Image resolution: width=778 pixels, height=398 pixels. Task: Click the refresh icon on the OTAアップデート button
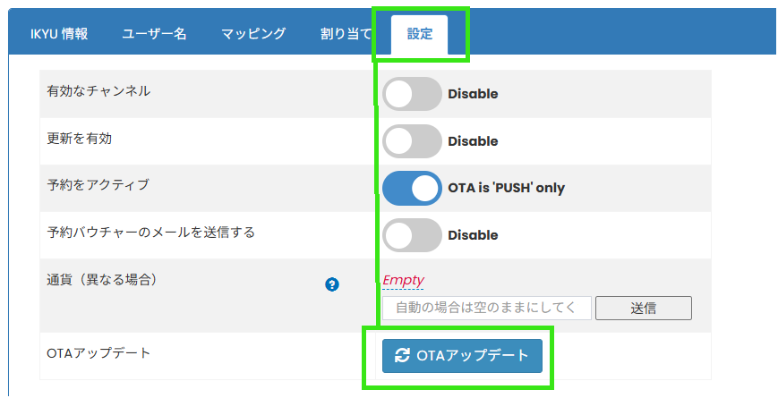(x=402, y=355)
